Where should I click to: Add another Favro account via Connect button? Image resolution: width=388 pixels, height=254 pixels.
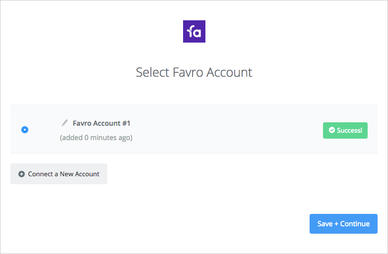click(x=59, y=174)
